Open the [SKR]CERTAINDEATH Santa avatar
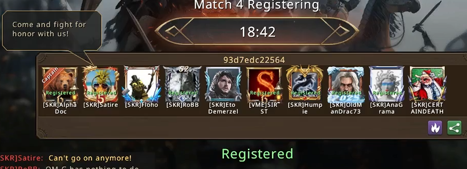The width and height of the screenshot is (467, 169). tap(427, 84)
